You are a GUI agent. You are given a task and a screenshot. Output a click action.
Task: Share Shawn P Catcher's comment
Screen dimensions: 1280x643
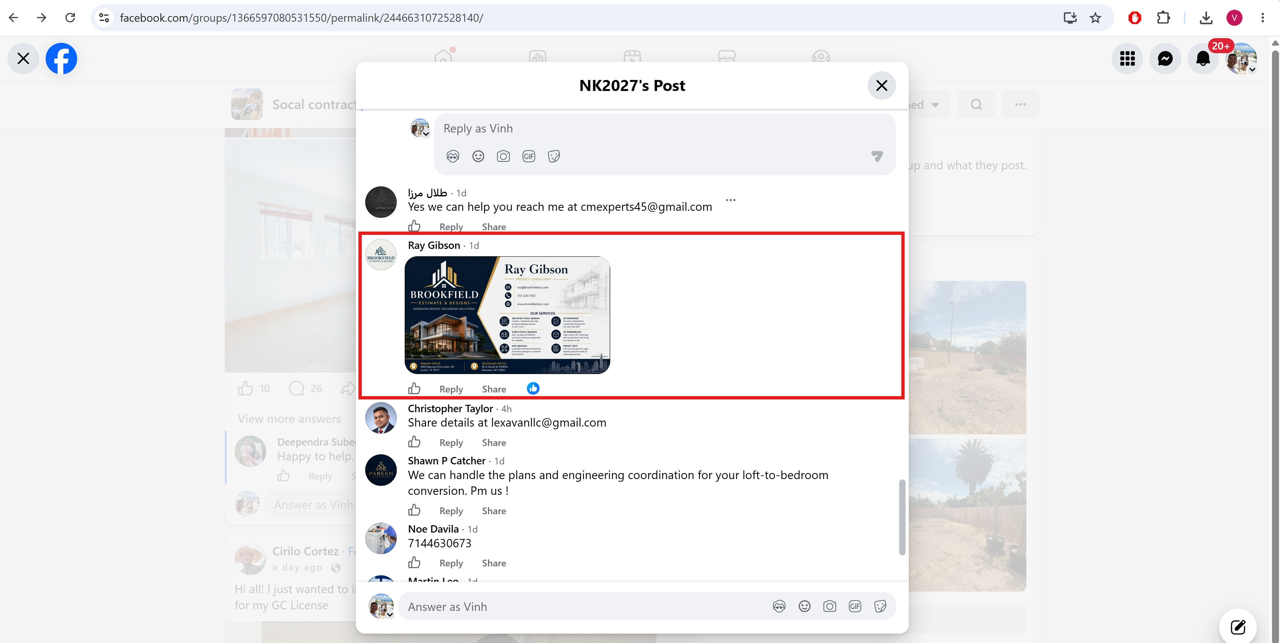click(x=494, y=511)
